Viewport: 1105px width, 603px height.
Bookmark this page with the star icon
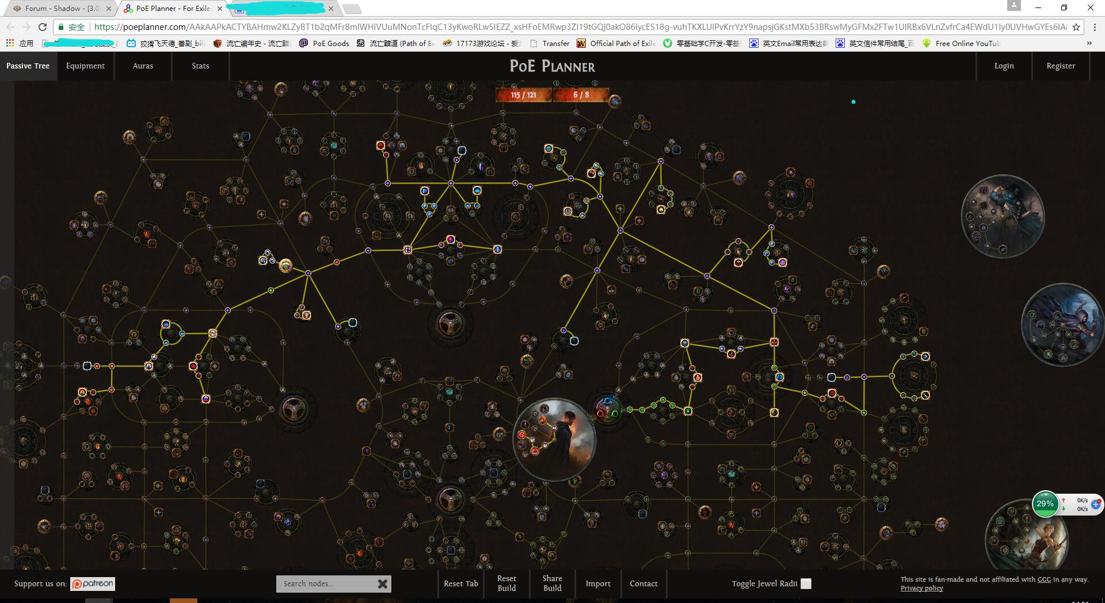coord(1076,27)
